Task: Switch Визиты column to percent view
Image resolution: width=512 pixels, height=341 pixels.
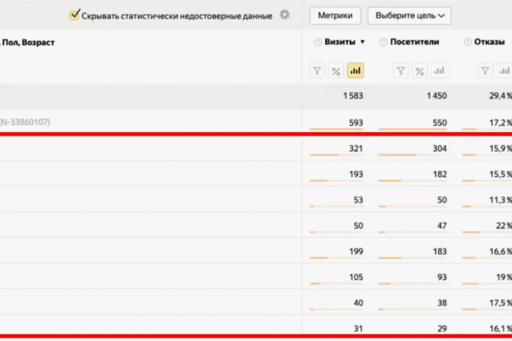Action: (336, 71)
